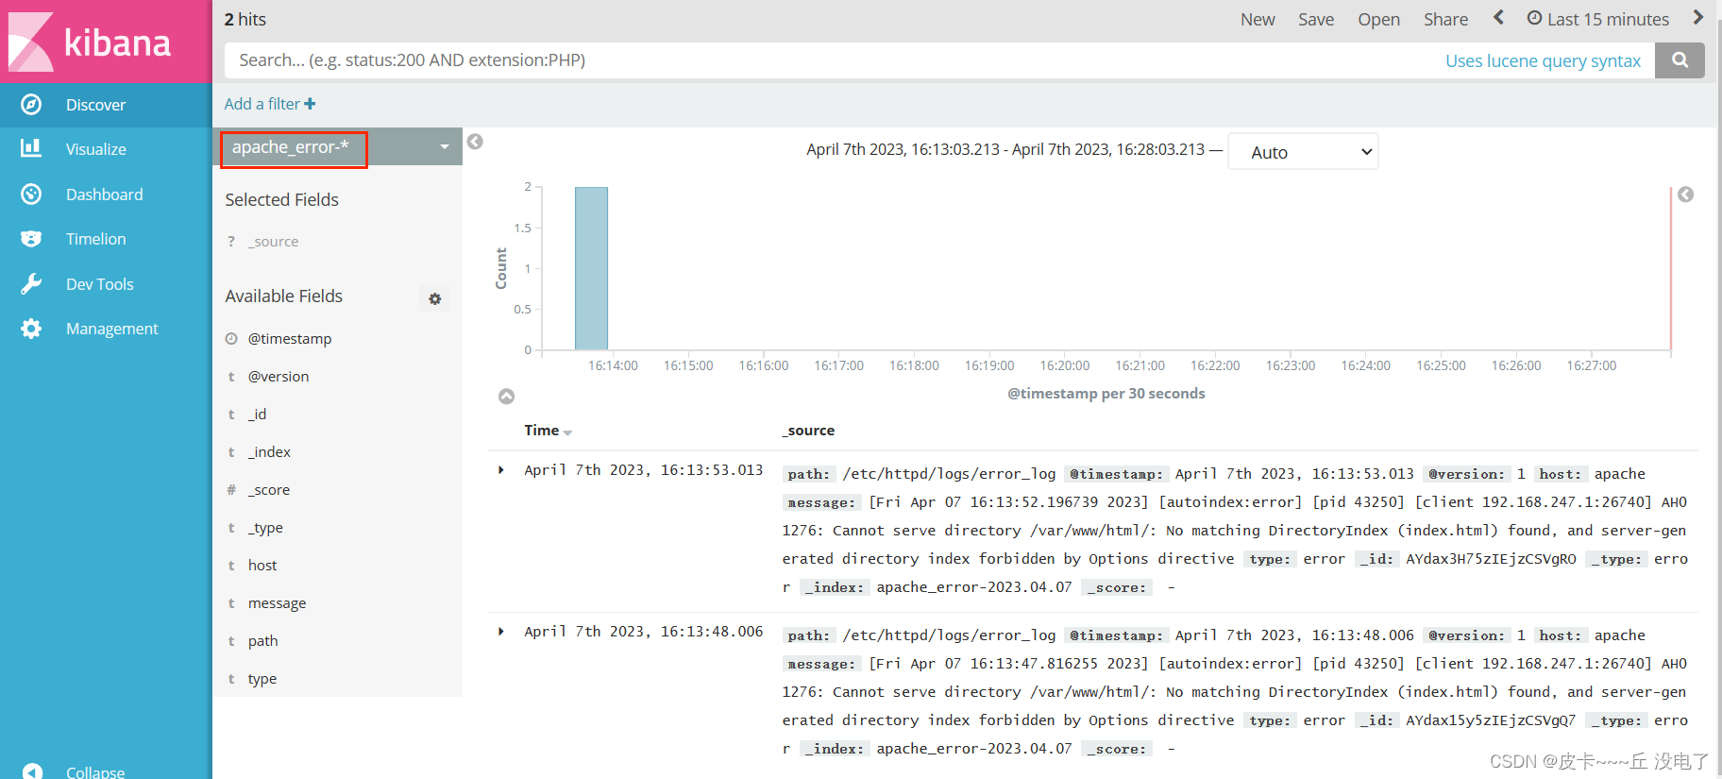Click the clock icon of time picker
The width and height of the screenshot is (1722, 779).
(1534, 18)
